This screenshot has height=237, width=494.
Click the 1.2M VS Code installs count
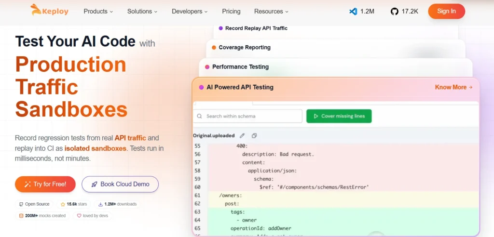point(367,12)
